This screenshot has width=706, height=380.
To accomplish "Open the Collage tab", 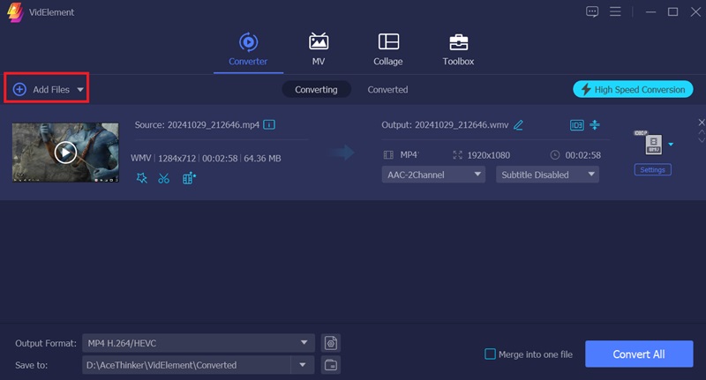I will [x=388, y=49].
